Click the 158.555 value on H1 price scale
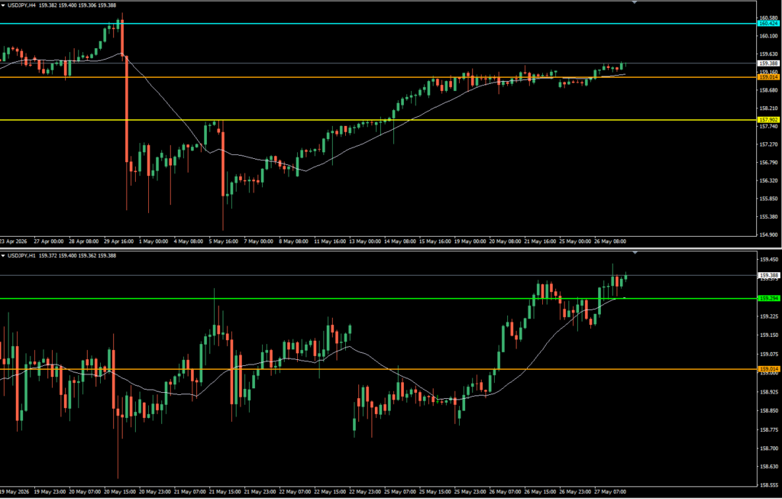 pos(767,484)
